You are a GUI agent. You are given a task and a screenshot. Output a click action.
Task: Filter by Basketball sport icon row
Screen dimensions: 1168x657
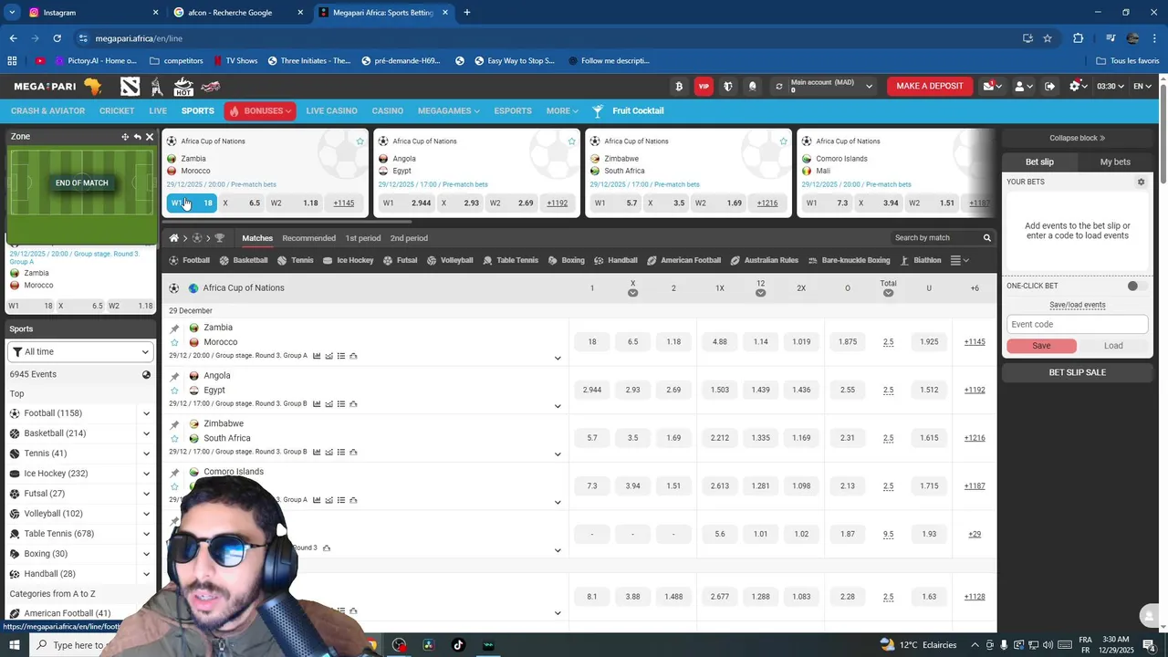pyautogui.click(x=244, y=260)
